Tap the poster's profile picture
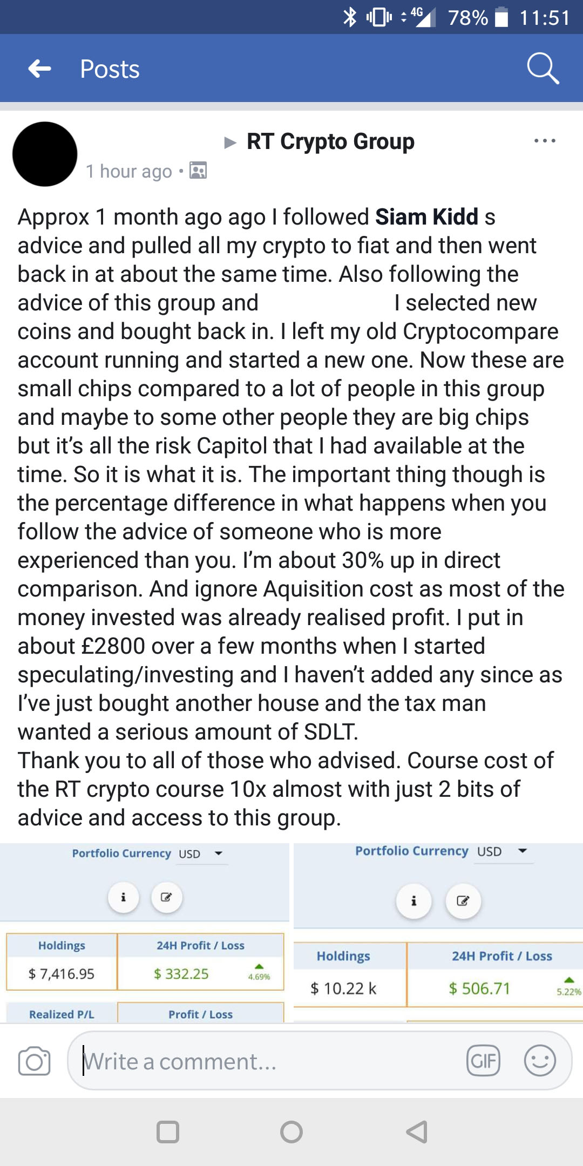 coord(45,154)
